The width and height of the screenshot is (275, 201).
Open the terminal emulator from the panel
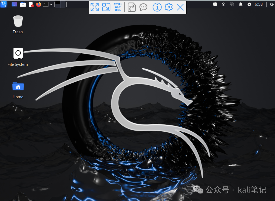(x=46, y=4)
